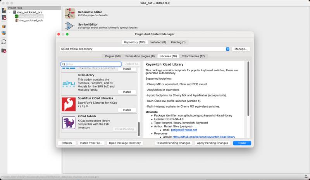Click the Archive Project box icon

click(4, 26)
